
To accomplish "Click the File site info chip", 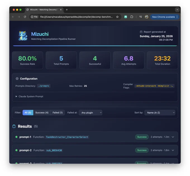I will 34,17.
